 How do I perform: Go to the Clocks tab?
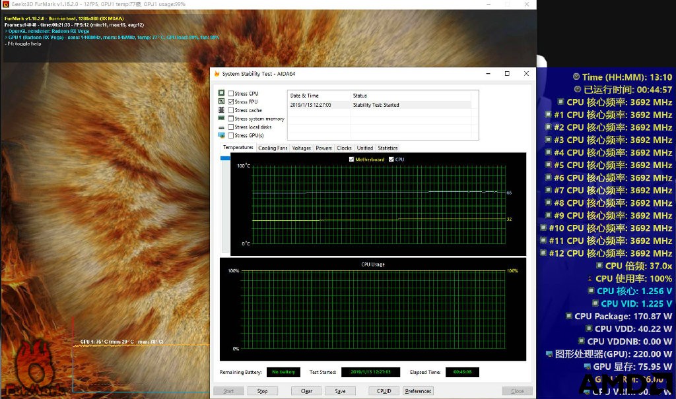pos(344,148)
